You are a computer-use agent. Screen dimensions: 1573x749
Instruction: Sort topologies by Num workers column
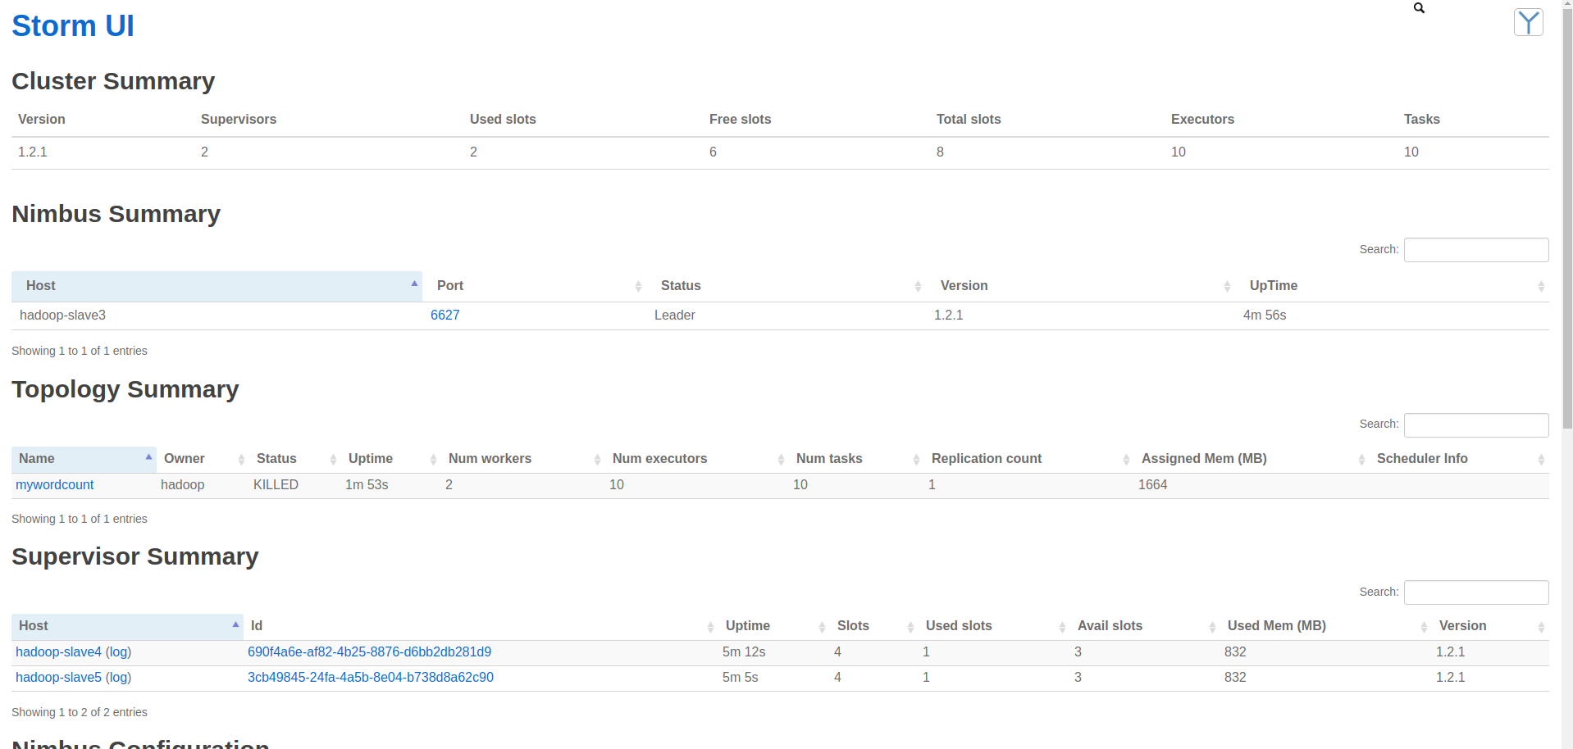coord(523,459)
